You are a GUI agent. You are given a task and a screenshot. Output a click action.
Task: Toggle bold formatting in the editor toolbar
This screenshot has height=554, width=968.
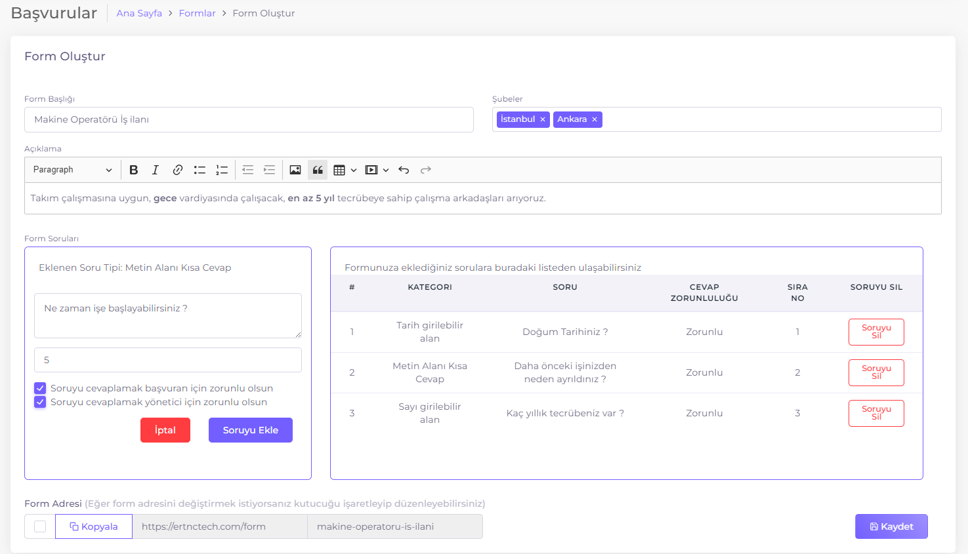[x=134, y=170]
